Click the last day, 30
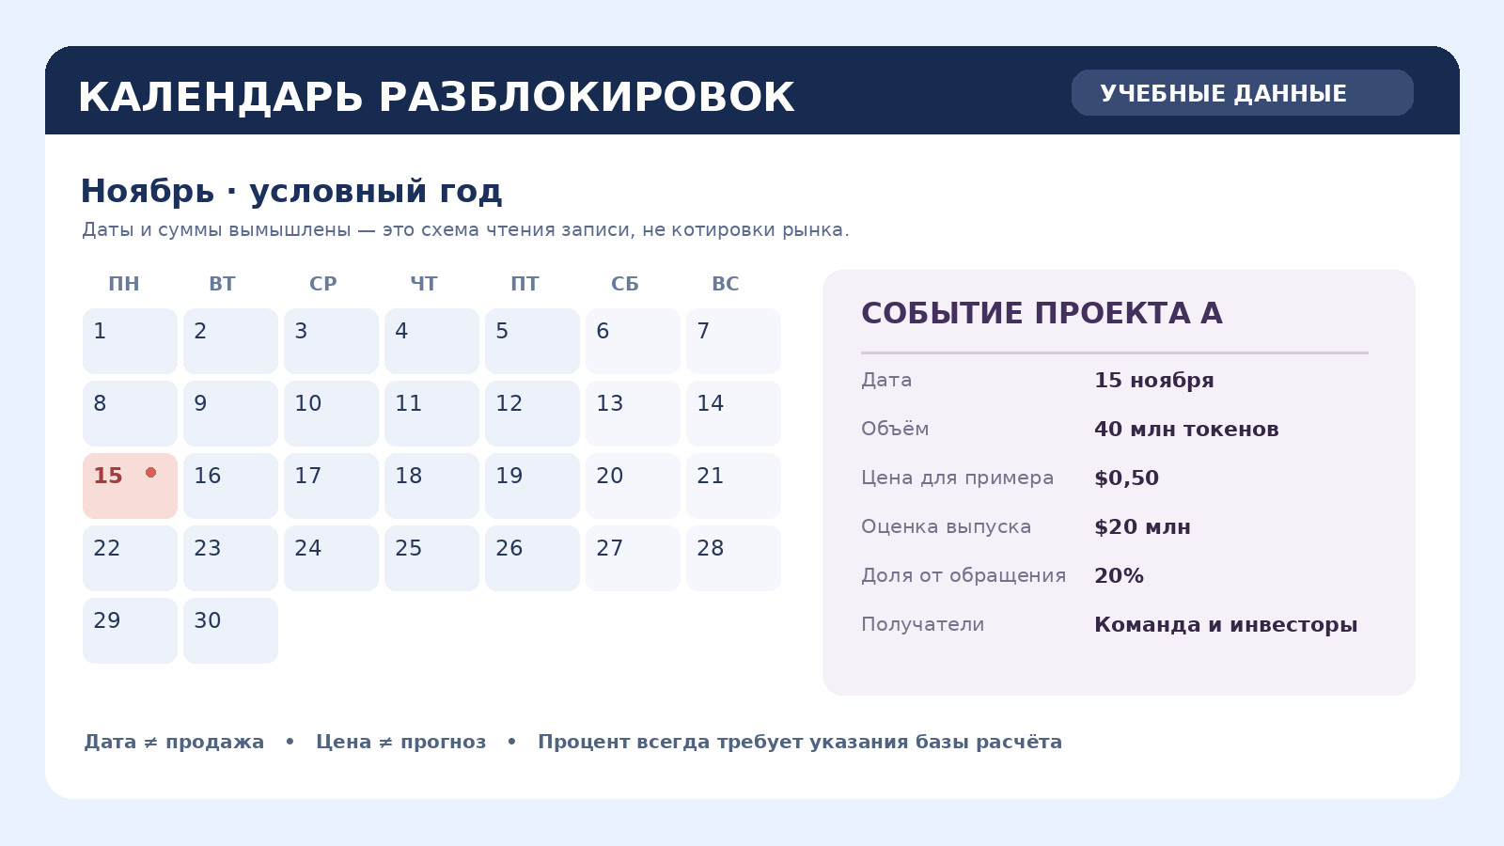Image resolution: width=1504 pixels, height=846 pixels. pyautogui.click(x=230, y=631)
